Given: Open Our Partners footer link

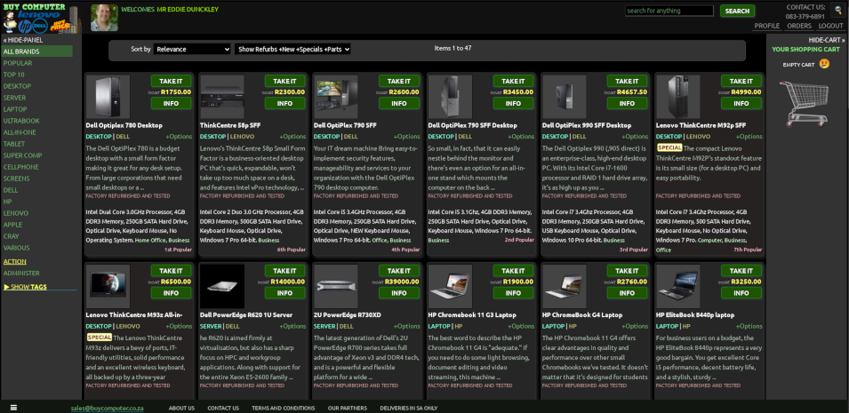Looking at the screenshot, I should click(x=347, y=409).
